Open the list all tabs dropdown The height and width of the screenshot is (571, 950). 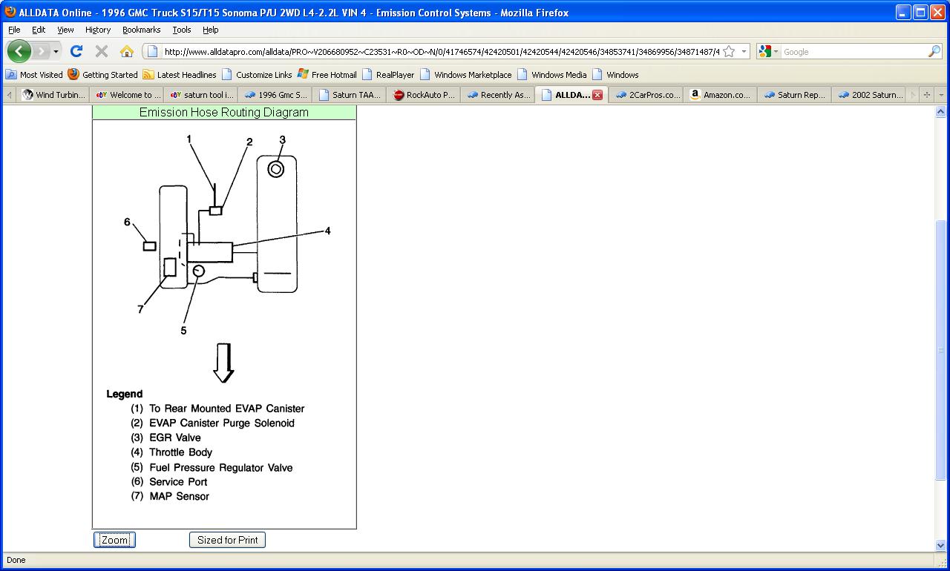pyautogui.click(x=941, y=95)
